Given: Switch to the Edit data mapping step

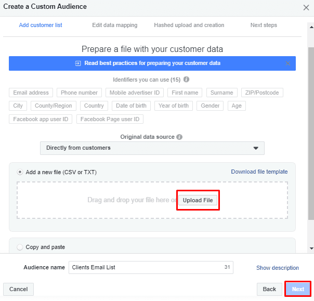Looking at the screenshot, I should point(115,25).
